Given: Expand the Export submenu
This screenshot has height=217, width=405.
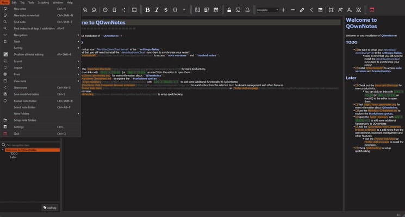Looking at the screenshot, I should click(x=41, y=61).
